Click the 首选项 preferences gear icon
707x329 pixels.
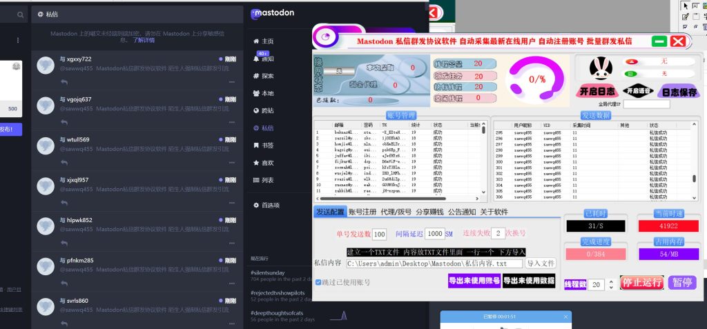coord(256,206)
